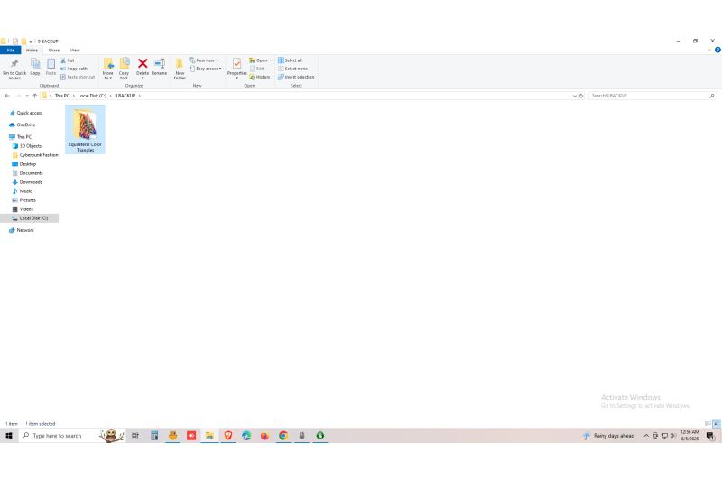The image size is (722, 481).
Task: Open History for the selected item
Action: click(x=260, y=77)
